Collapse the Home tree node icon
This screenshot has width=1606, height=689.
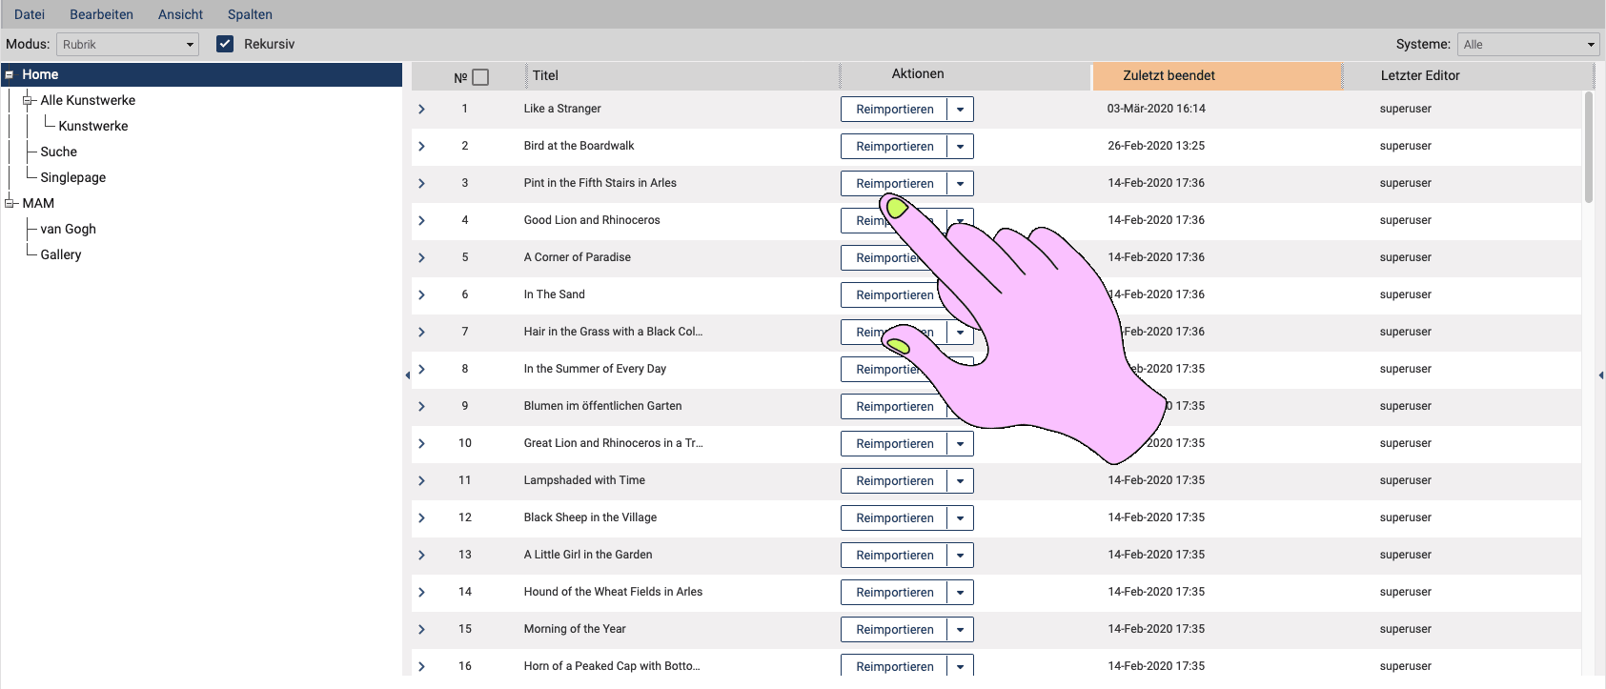(10, 74)
